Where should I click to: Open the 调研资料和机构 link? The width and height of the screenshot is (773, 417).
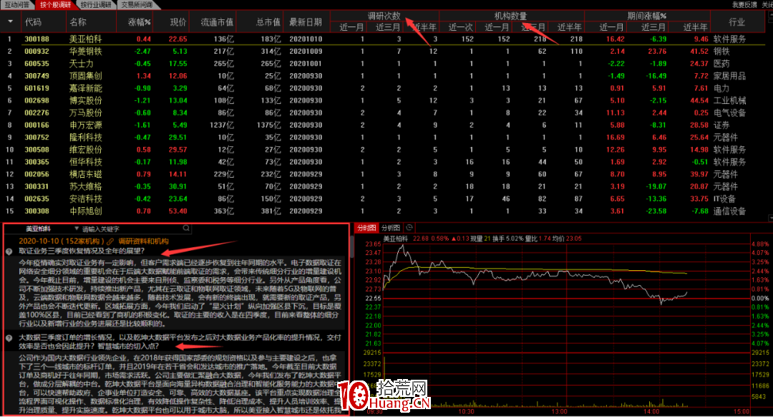coord(143,241)
